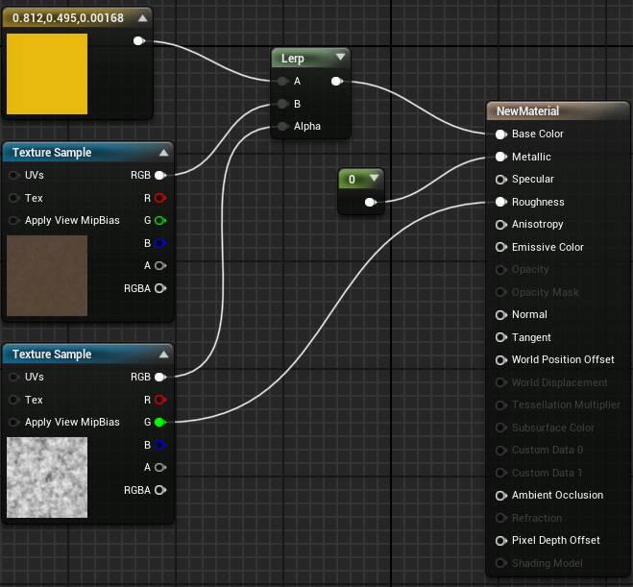Click the connected green G pin on gray noise sample

pyautogui.click(x=160, y=423)
